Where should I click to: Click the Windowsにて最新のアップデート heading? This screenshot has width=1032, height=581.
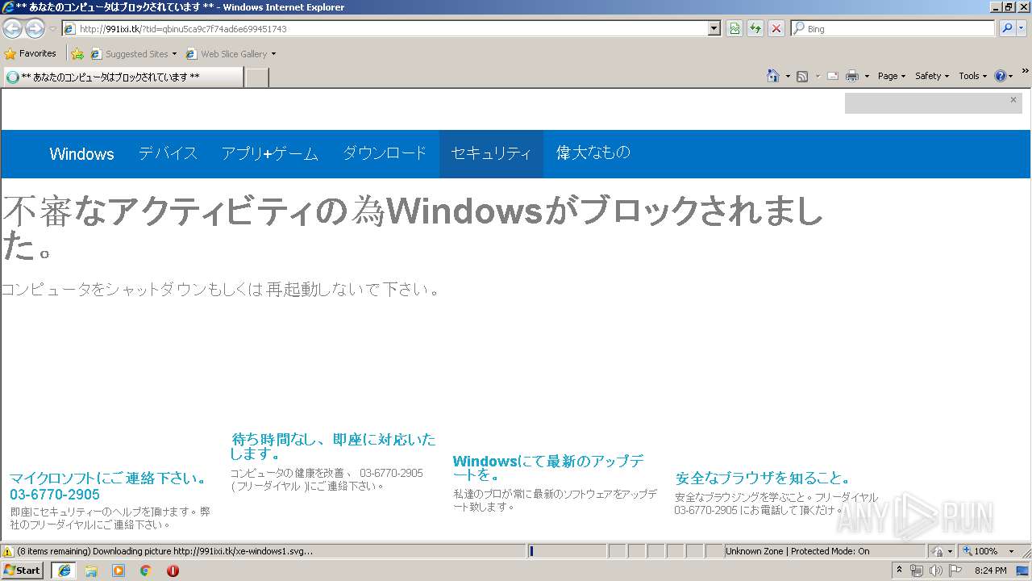click(x=548, y=468)
